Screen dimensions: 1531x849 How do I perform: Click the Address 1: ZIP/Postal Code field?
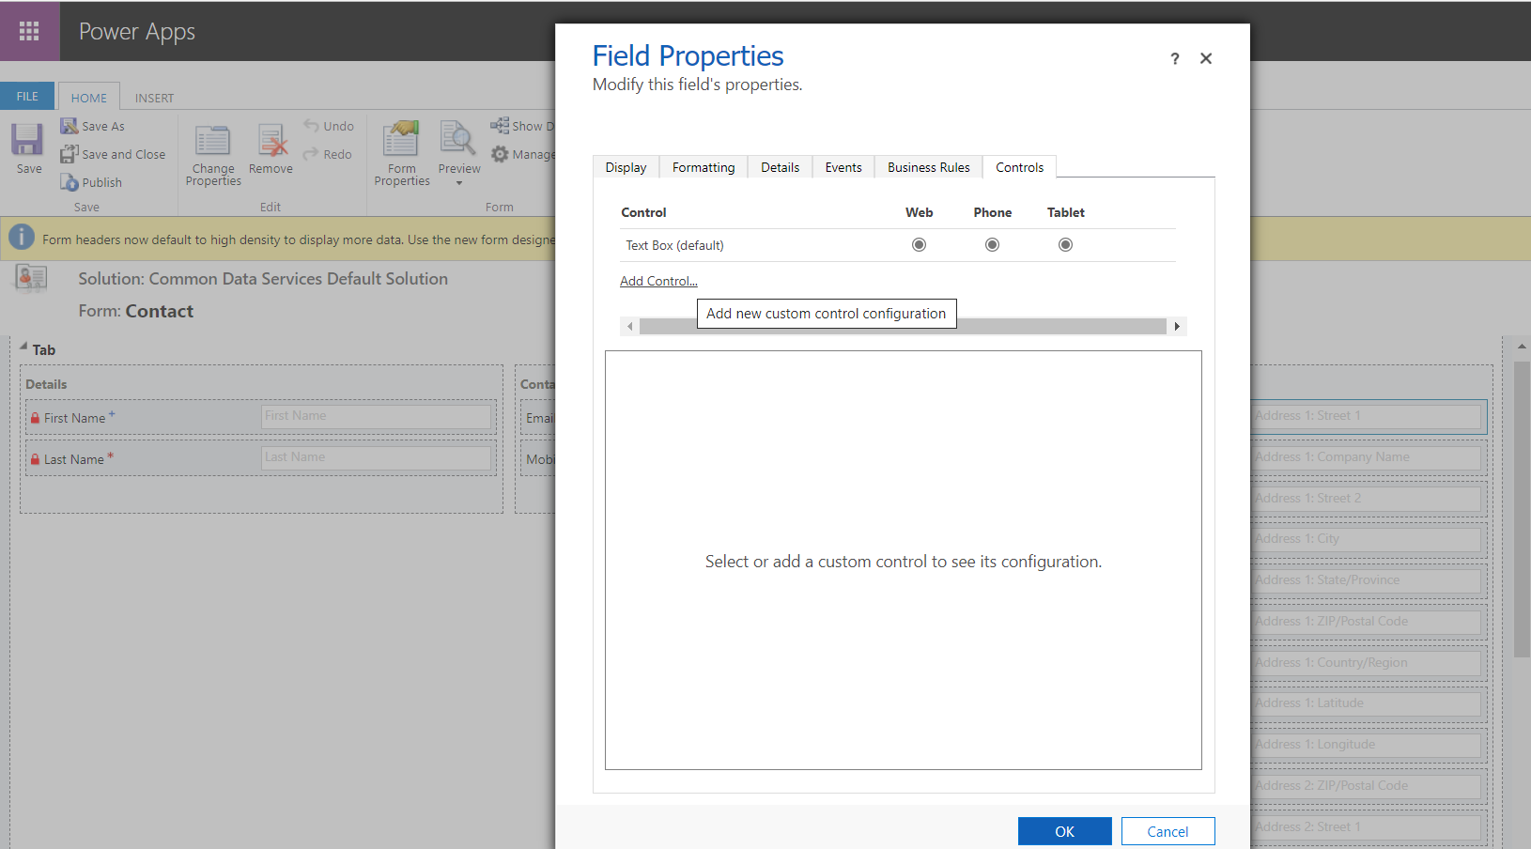click(x=1367, y=622)
